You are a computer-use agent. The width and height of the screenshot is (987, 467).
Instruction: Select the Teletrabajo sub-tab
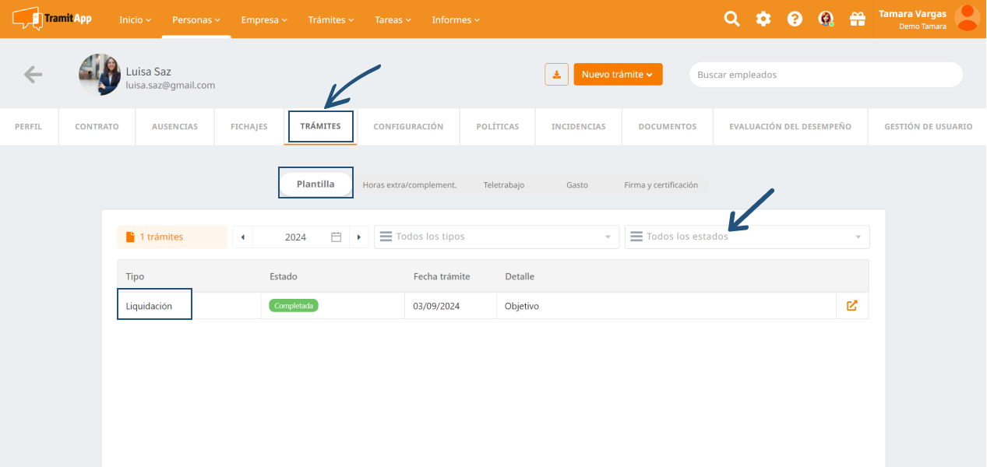(503, 185)
